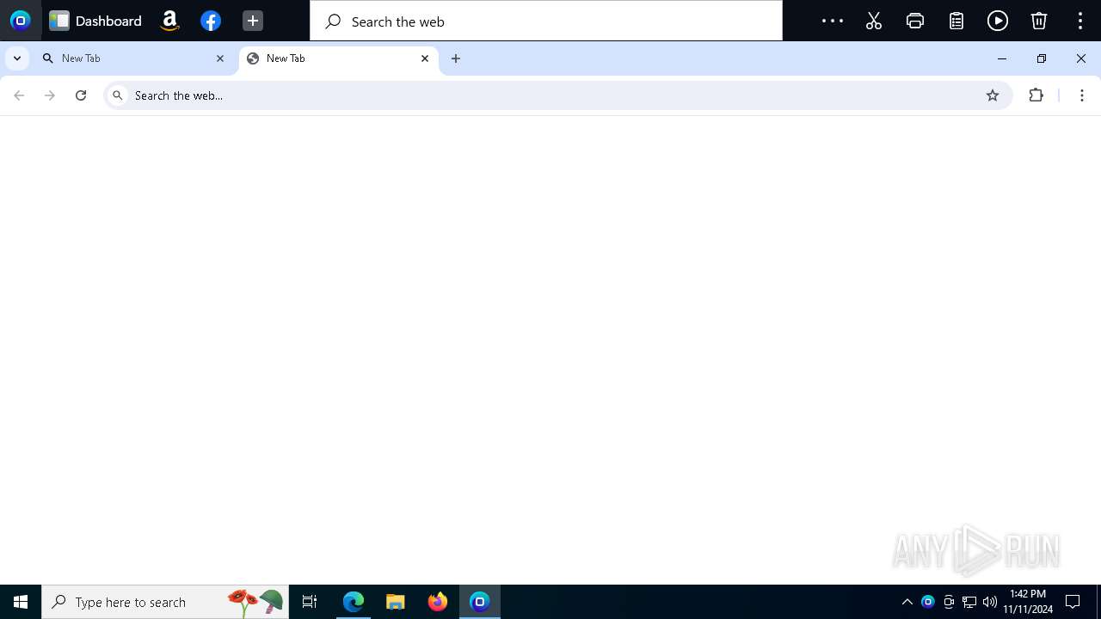Image resolution: width=1101 pixels, height=619 pixels.
Task: Open the browser logo icon at top-left
Action: pyautogui.click(x=20, y=21)
